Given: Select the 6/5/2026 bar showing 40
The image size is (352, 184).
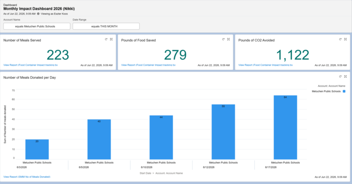Looking at the screenshot, I should 99,139.
